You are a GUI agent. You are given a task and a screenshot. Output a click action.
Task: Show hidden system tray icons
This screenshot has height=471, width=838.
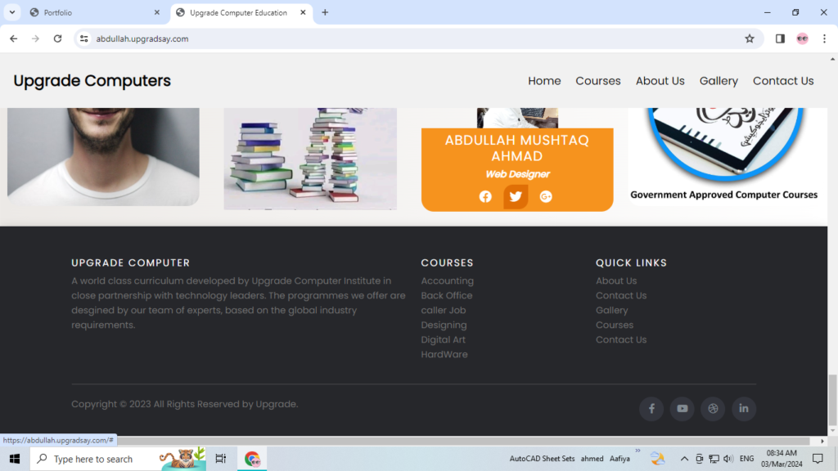(683, 459)
